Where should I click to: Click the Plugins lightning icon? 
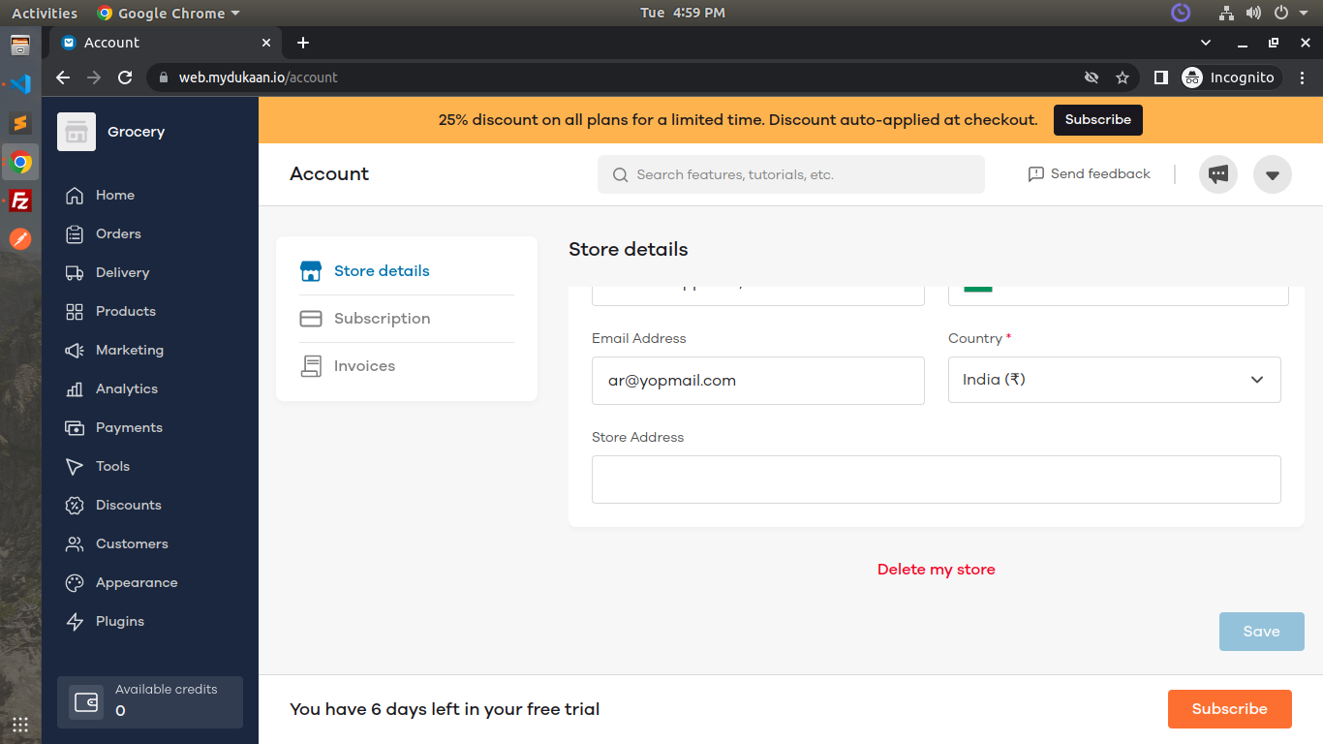click(75, 622)
